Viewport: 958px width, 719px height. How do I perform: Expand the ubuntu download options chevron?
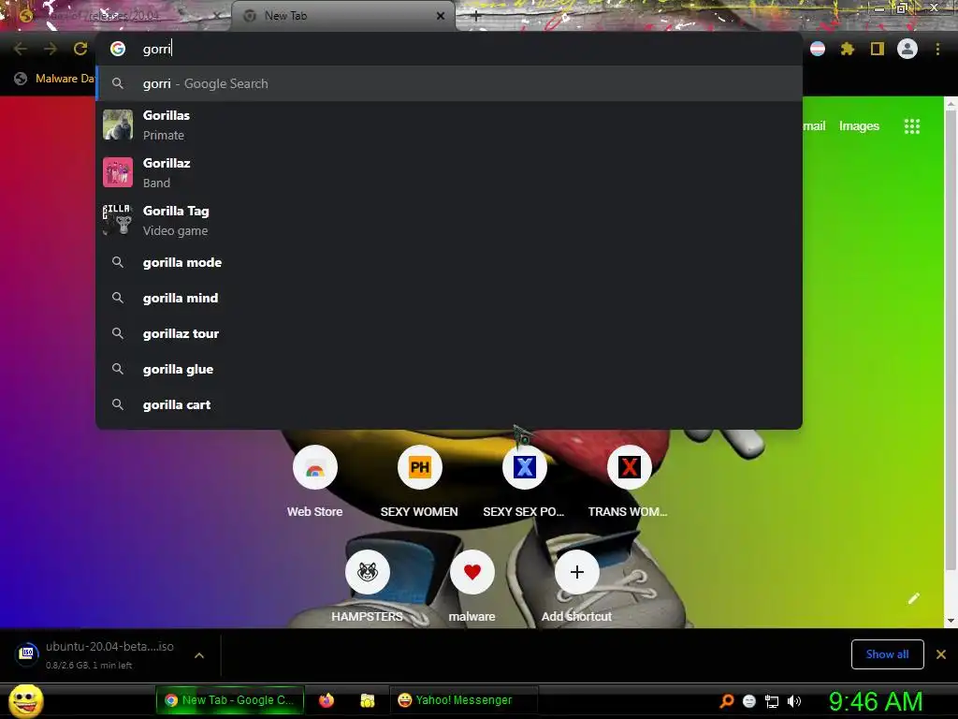(x=198, y=655)
